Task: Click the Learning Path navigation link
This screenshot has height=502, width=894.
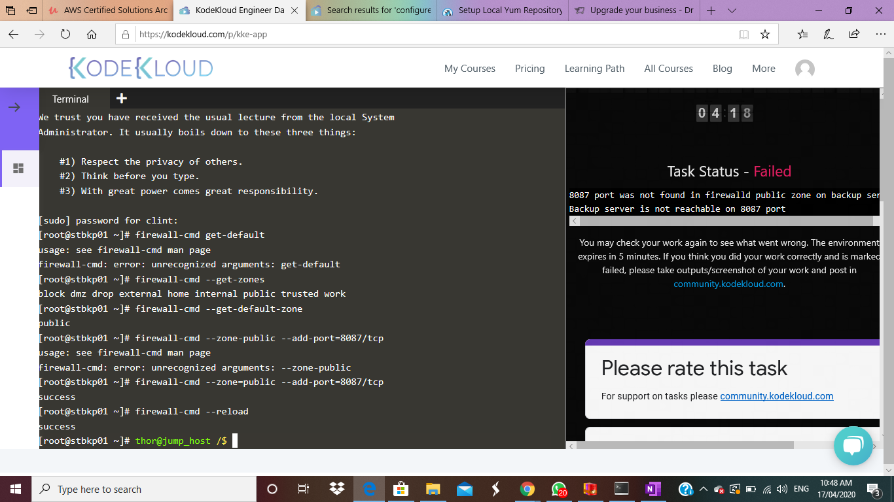Action: (x=594, y=69)
